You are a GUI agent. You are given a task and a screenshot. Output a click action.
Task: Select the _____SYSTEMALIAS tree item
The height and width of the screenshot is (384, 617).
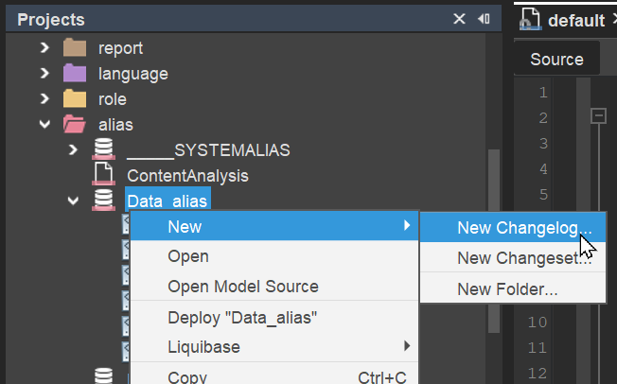coord(208,150)
